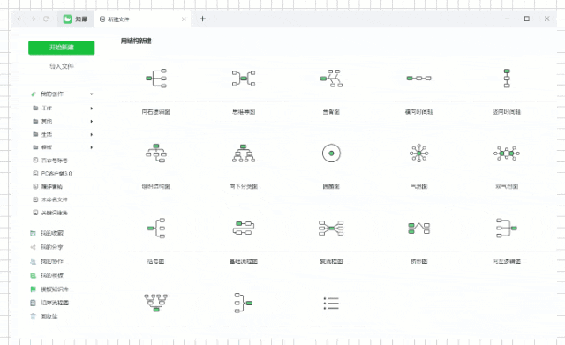The width and height of the screenshot is (565, 345).
Task: Select the organization chart structure icon
Action: [156, 153]
